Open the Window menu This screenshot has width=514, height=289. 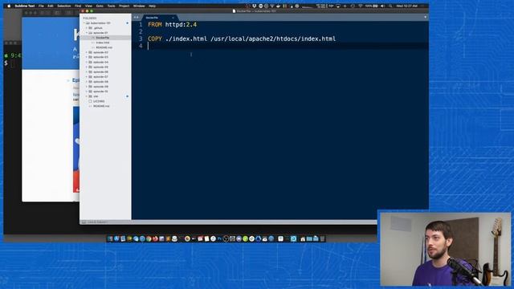(139, 6)
